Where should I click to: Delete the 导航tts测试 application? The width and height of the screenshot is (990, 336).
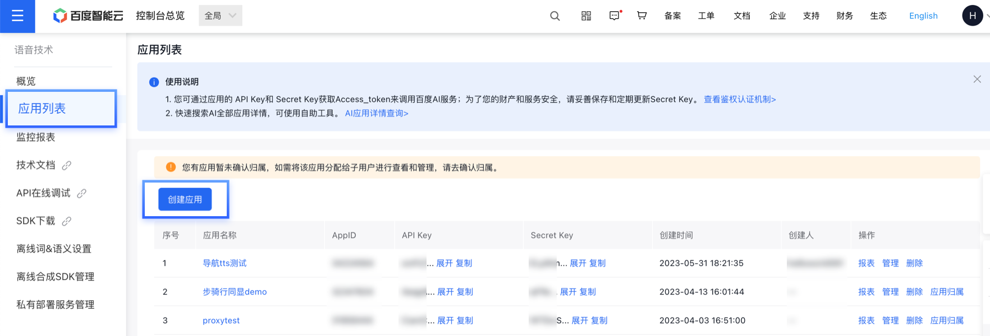914,263
